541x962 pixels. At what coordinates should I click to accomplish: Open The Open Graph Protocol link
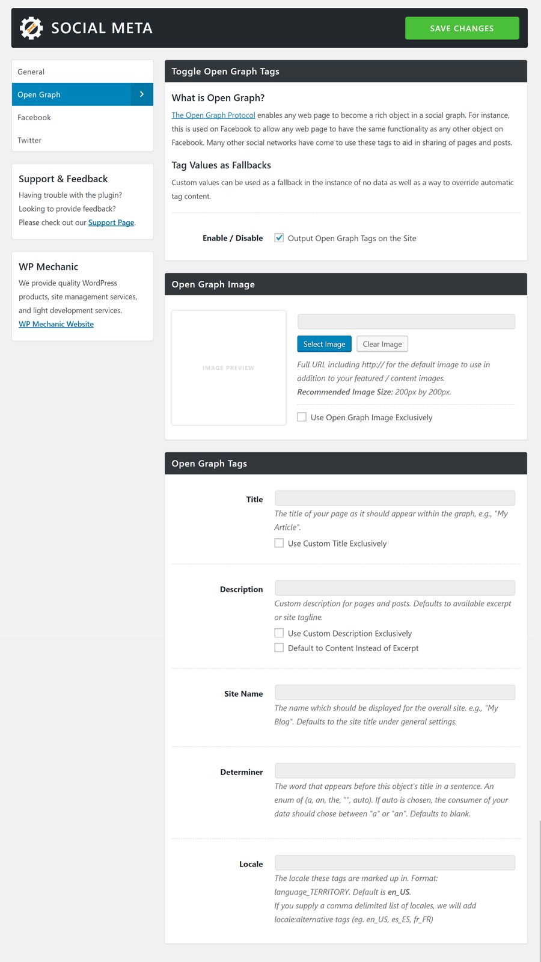[213, 115]
